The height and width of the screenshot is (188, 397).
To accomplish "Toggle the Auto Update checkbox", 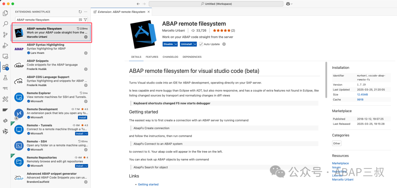I will coord(201,44).
